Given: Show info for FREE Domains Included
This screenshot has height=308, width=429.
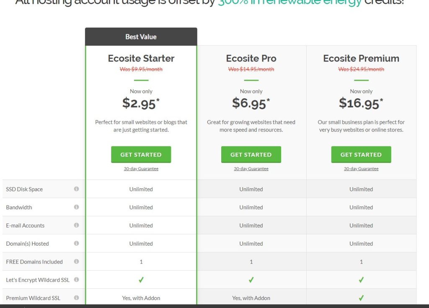Looking at the screenshot, I should [x=76, y=261].
